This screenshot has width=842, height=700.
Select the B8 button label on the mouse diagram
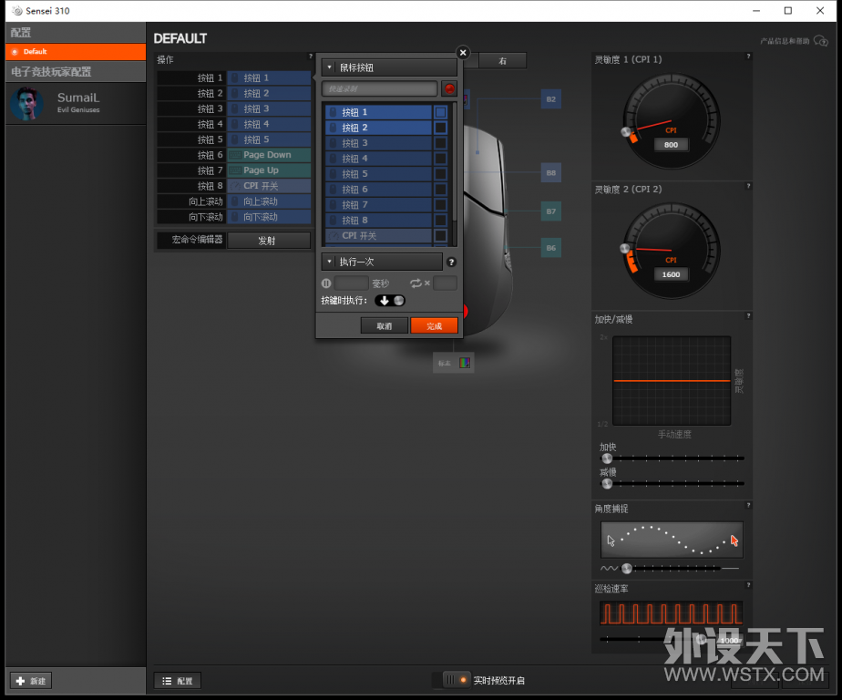point(551,173)
